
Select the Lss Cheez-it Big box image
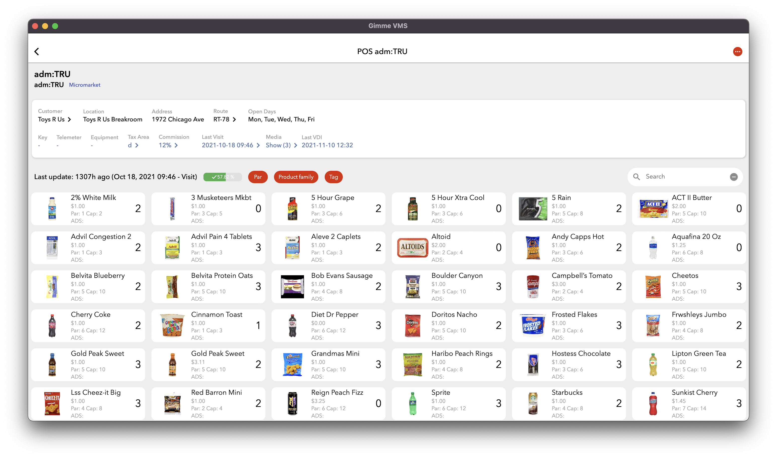[x=52, y=403]
